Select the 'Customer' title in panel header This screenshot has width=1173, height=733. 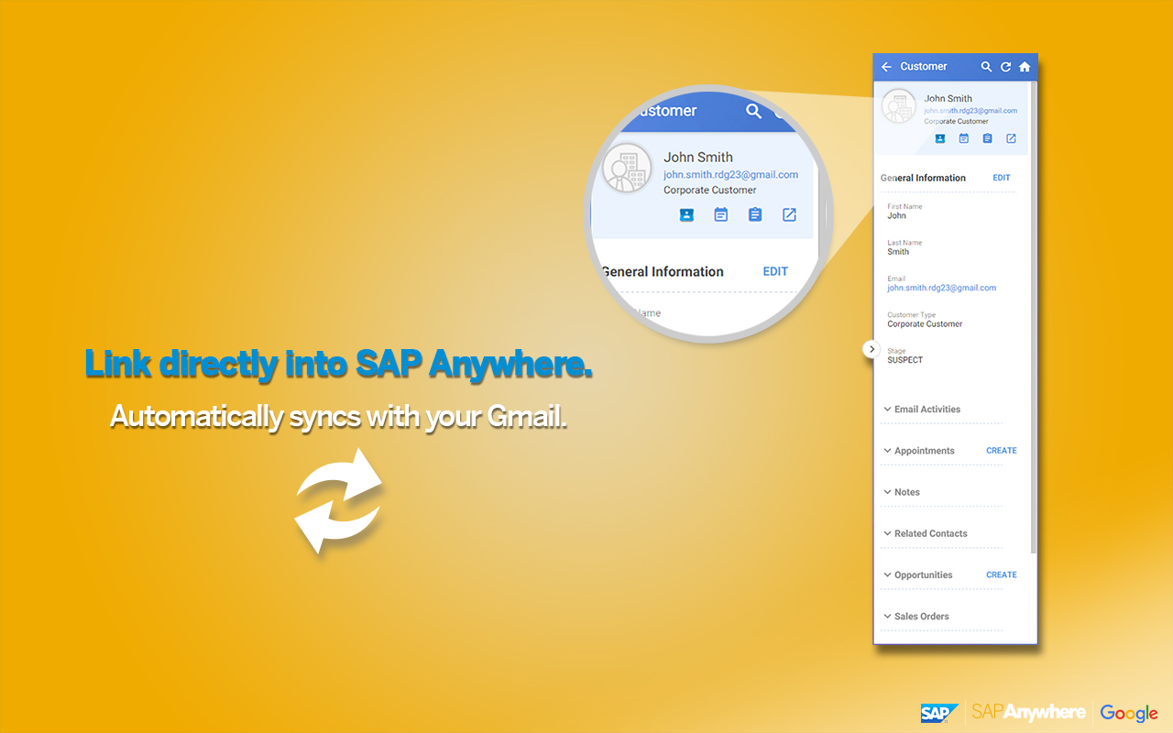(924, 67)
